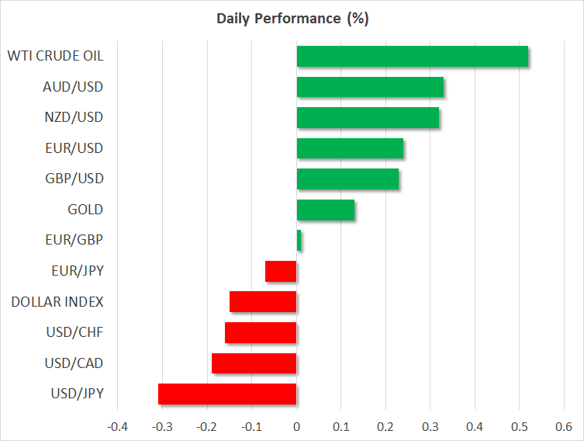Select the tiny EUR/GBP bar
584x441 pixels.
(x=299, y=241)
